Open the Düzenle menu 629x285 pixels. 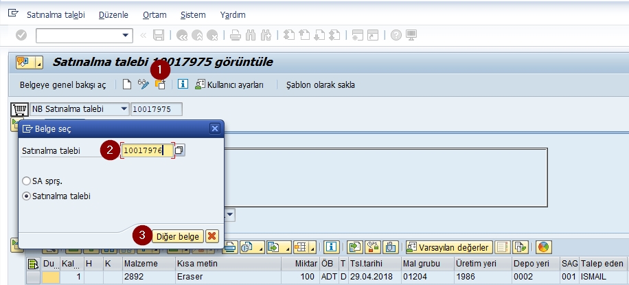[113, 14]
